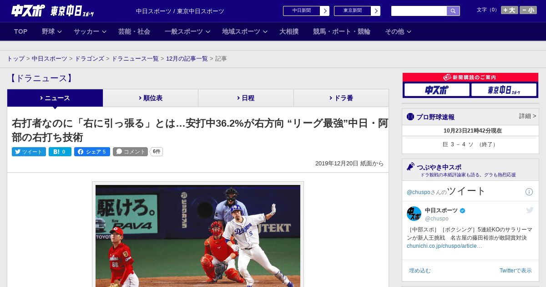Switch to the 日程 tab
This screenshot has width=546, height=287.
click(246, 98)
